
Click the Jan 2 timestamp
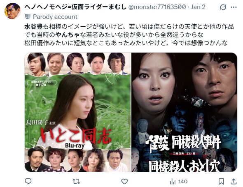[198, 7]
